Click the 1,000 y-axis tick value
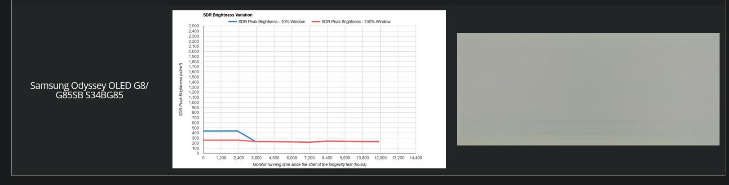Screen dimensions: 729x185 tap(194, 102)
